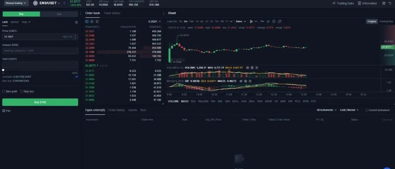Click the measure ruler tool in chart toolbar
This screenshot has height=169, width=395.
coord(268,22)
